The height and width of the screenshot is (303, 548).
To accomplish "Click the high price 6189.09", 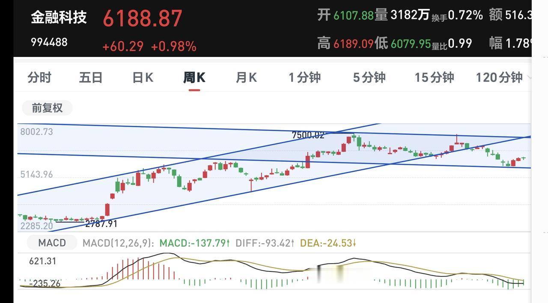I will (354, 43).
